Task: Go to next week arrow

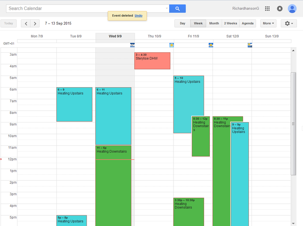Action: [x=35, y=24]
